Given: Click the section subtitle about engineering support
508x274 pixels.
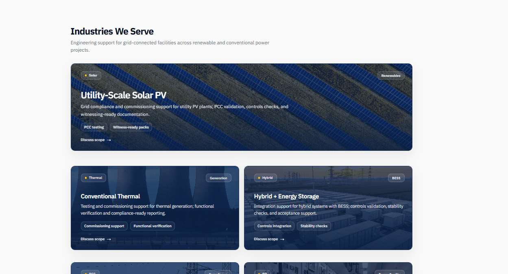Looking at the screenshot, I should 170,46.
